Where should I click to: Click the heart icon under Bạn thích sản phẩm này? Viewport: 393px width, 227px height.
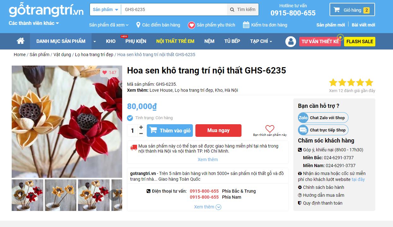(x=270, y=129)
